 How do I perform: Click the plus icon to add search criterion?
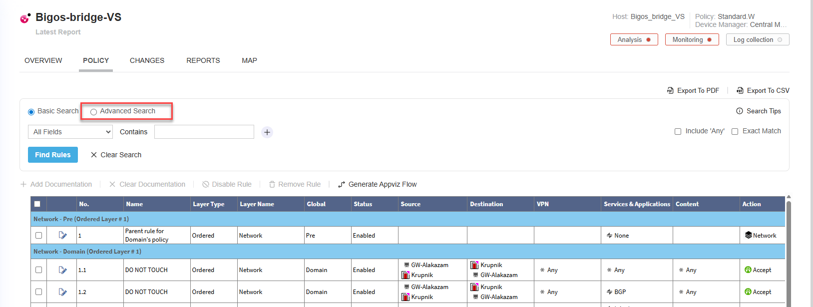[x=267, y=132]
